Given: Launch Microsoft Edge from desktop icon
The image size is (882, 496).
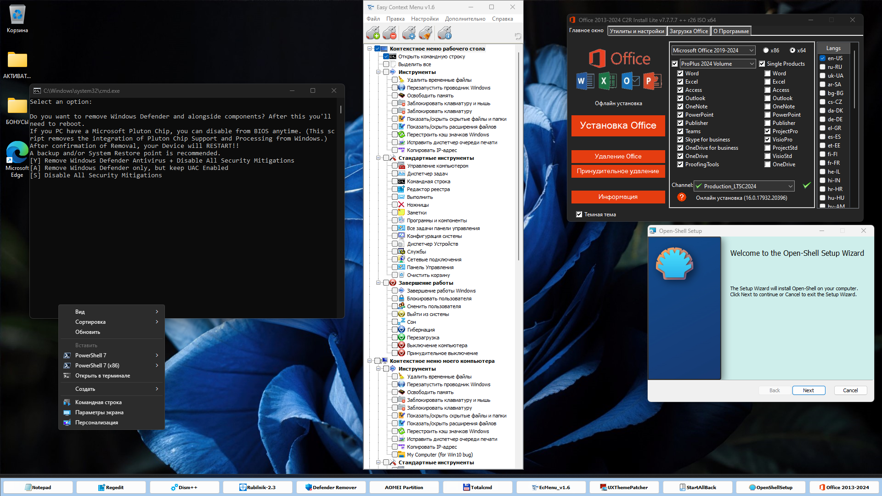Looking at the screenshot, I should click(x=17, y=159).
